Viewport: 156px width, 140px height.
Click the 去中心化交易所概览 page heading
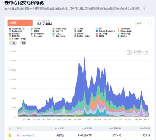[x=24, y=2]
